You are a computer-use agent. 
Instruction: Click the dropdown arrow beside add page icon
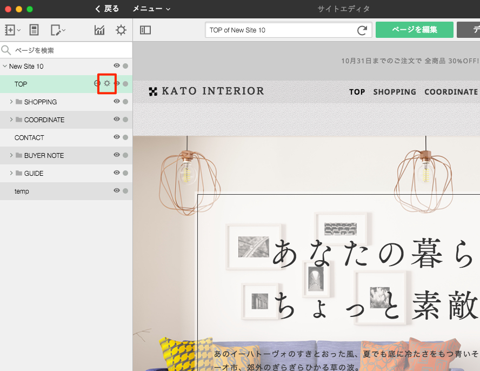click(19, 30)
